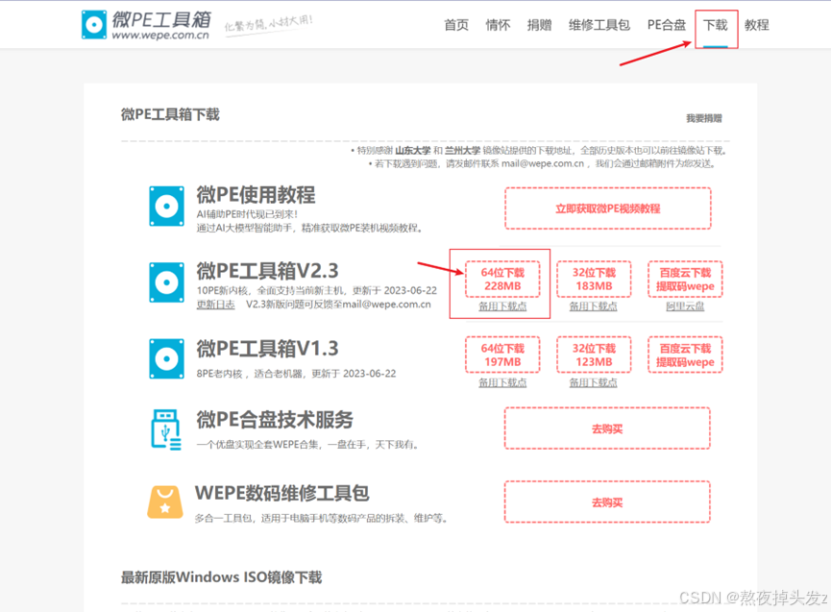Select the 下载 navigation tab
This screenshot has height=612, width=831.
point(716,25)
